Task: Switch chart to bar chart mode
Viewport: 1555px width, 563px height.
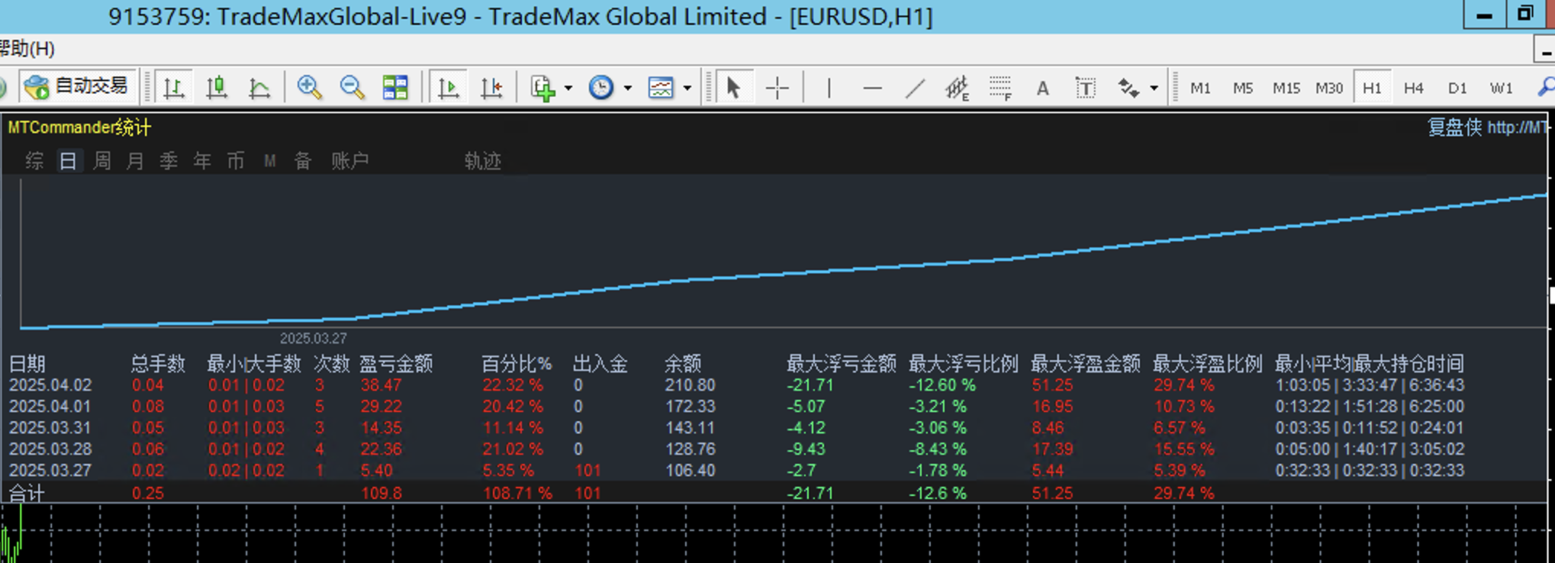Action: click(x=174, y=88)
